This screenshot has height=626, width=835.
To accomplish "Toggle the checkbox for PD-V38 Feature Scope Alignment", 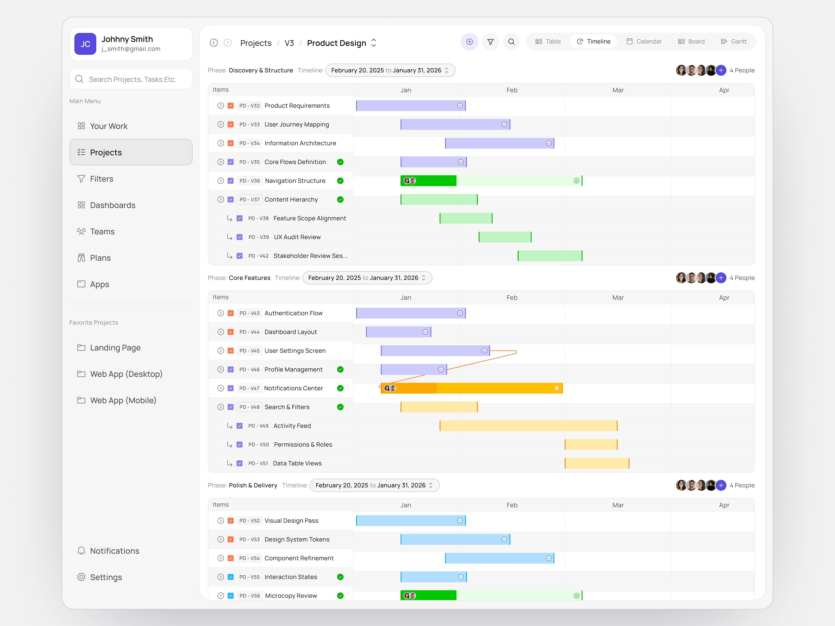I will click(x=239, y=218).
